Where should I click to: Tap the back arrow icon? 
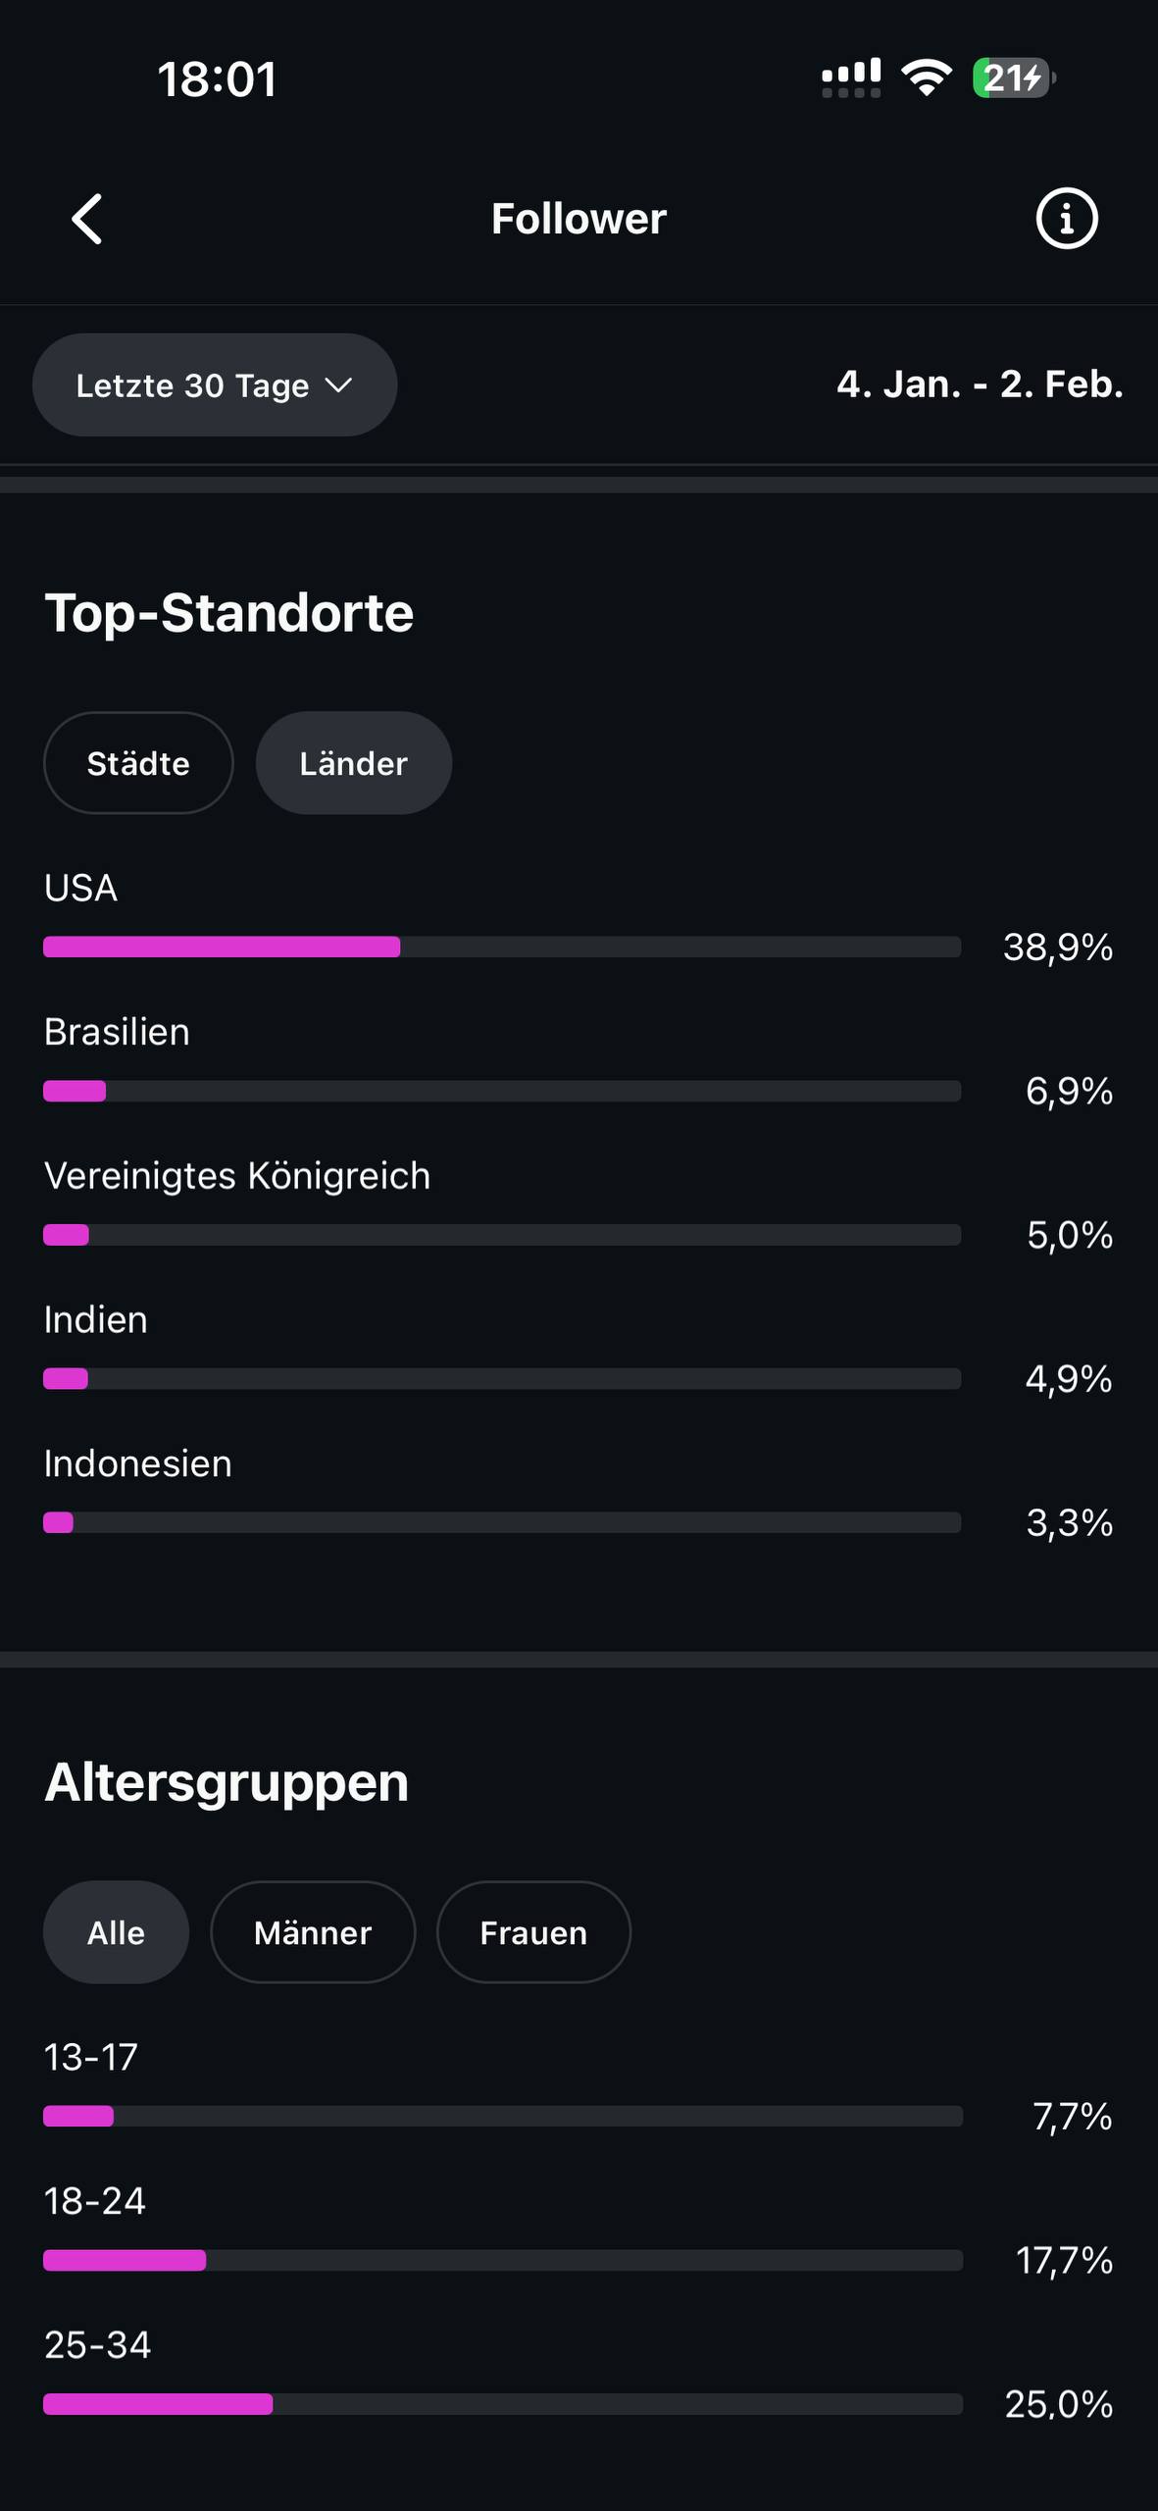point(87,218)
